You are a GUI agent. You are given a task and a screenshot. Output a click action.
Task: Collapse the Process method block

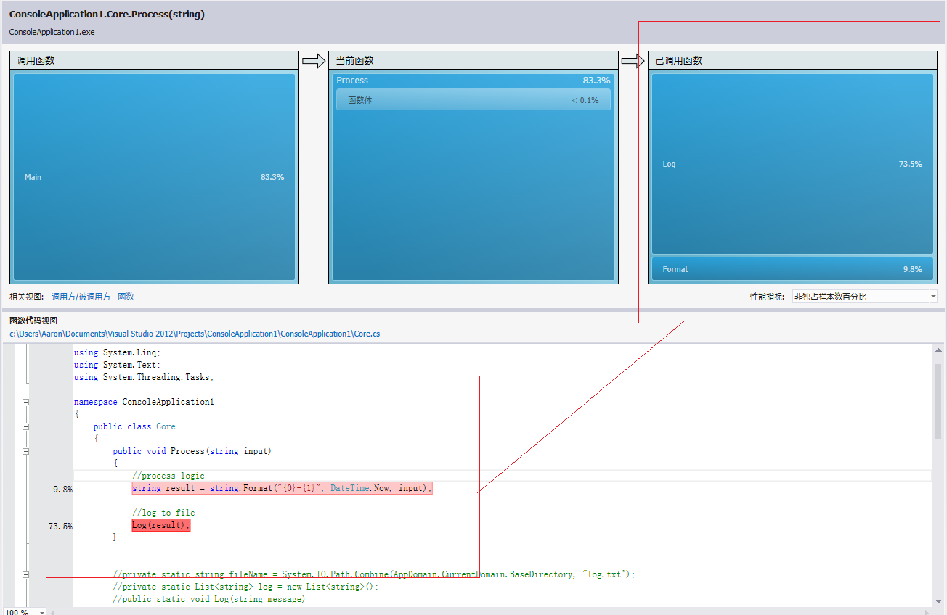pyautogui.click(x=25, y=451)
